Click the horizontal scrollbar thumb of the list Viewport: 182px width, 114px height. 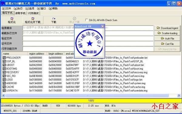[87, 95]
